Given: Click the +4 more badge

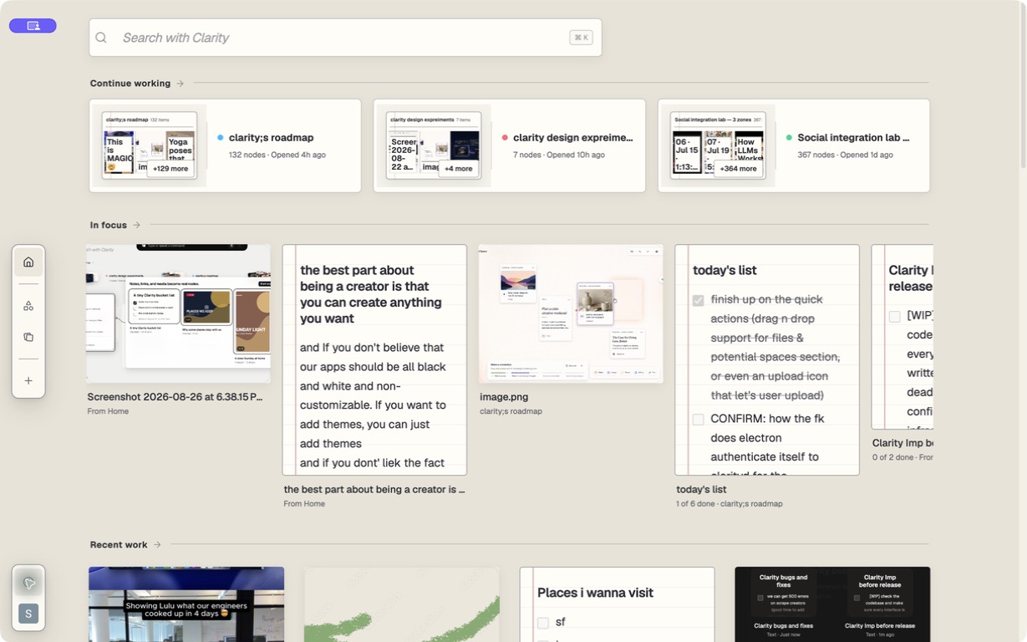Looking at the screenshot, I should point(458,168).
